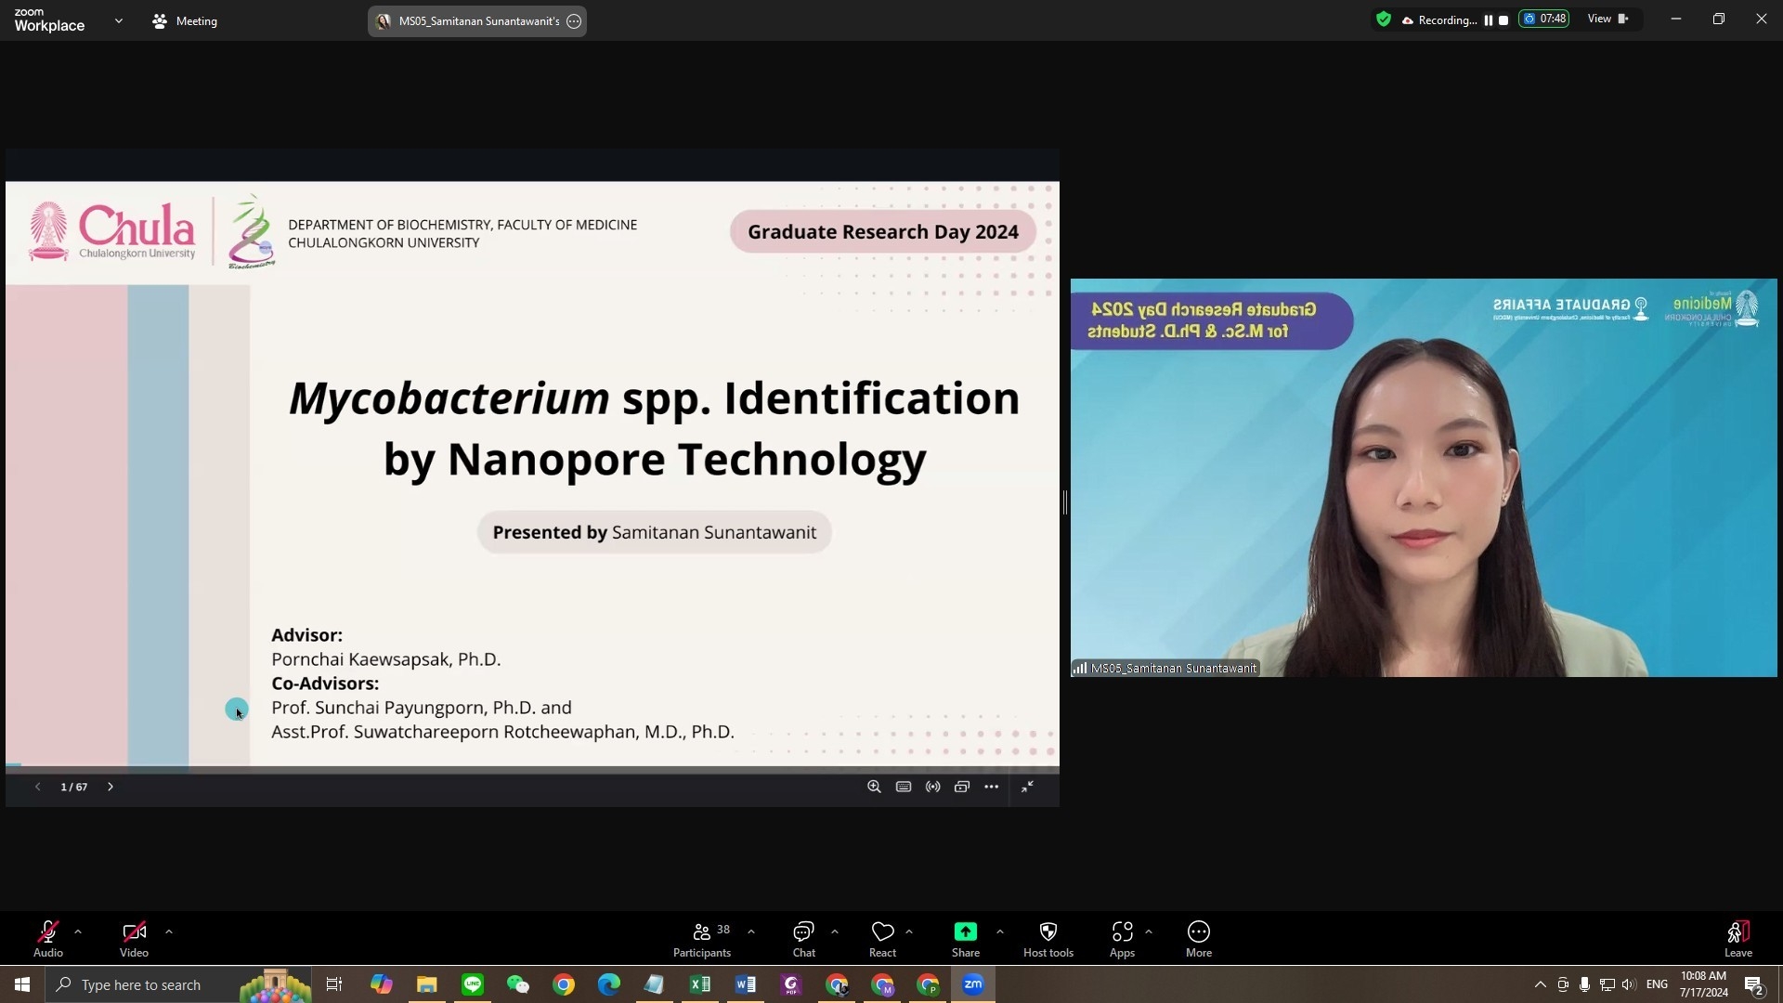Viewport: 1783px width, 1003px height.
Task: Open Zoom Workplace dropdown chevron
Action: [118, 20]
